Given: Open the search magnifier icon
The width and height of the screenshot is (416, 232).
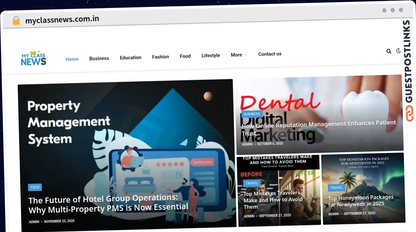Looking at the screenshot, I should pyautogui.click(x=389, y=51).
